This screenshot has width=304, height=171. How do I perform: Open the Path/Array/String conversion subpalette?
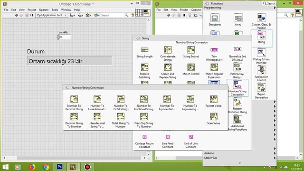point(237,71)
